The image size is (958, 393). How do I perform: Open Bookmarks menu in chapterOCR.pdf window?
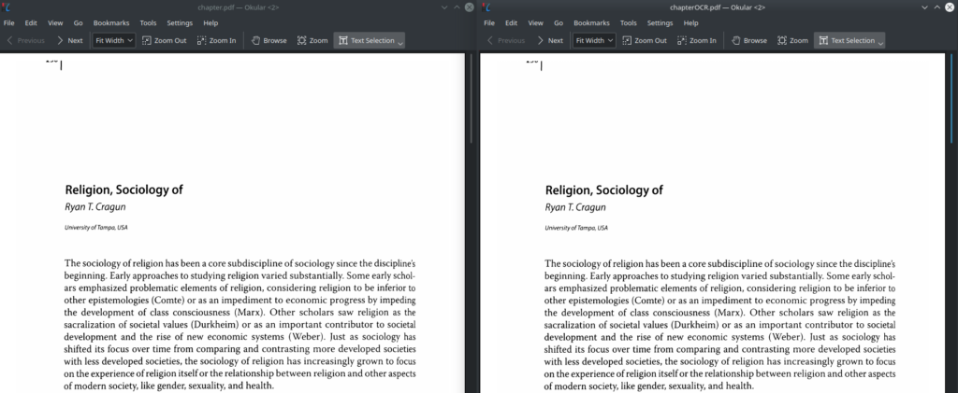click(x=591, y=23)
